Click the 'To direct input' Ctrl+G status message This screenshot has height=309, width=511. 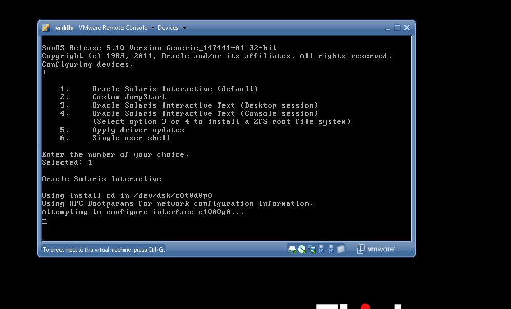(x=104, y=250)
